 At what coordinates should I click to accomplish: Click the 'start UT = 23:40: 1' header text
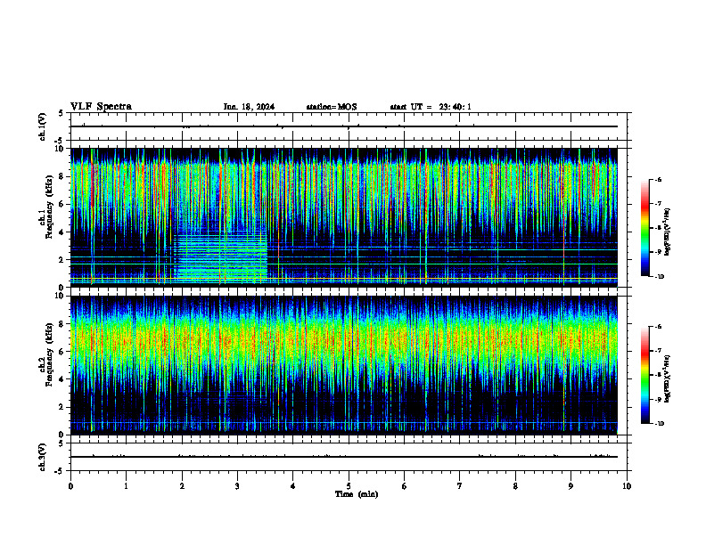[x=431, y=107]
